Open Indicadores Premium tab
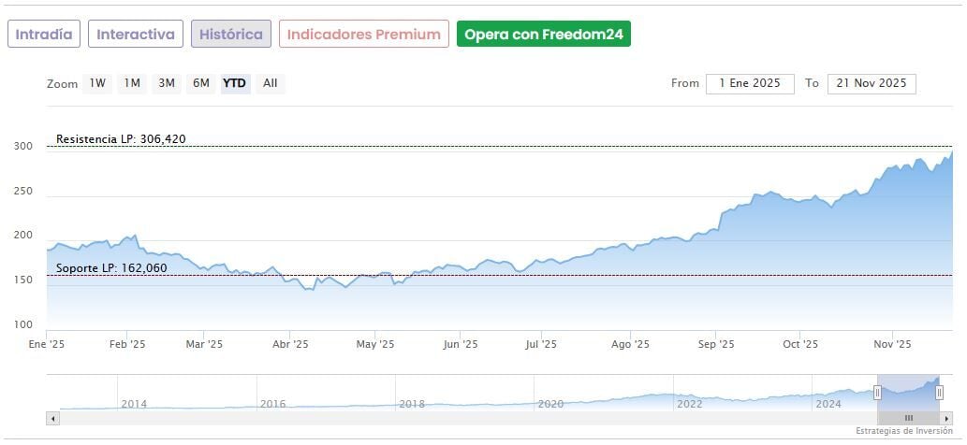The image size is (967, 445). tap(363, 35)
